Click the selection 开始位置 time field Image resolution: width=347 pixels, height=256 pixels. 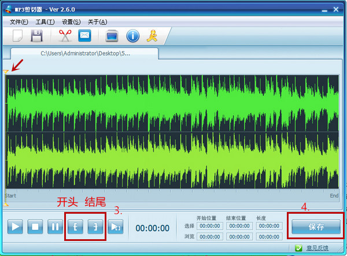(x=209, y=226)
